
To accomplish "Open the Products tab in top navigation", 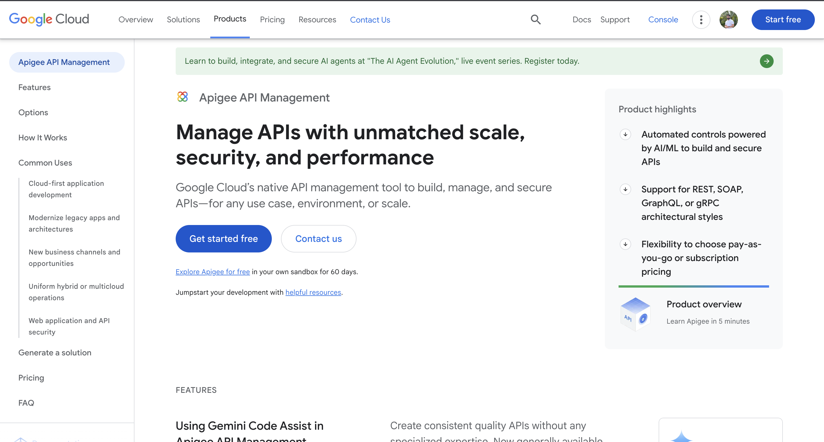I will pyautogui.click(x=230, y=19).
